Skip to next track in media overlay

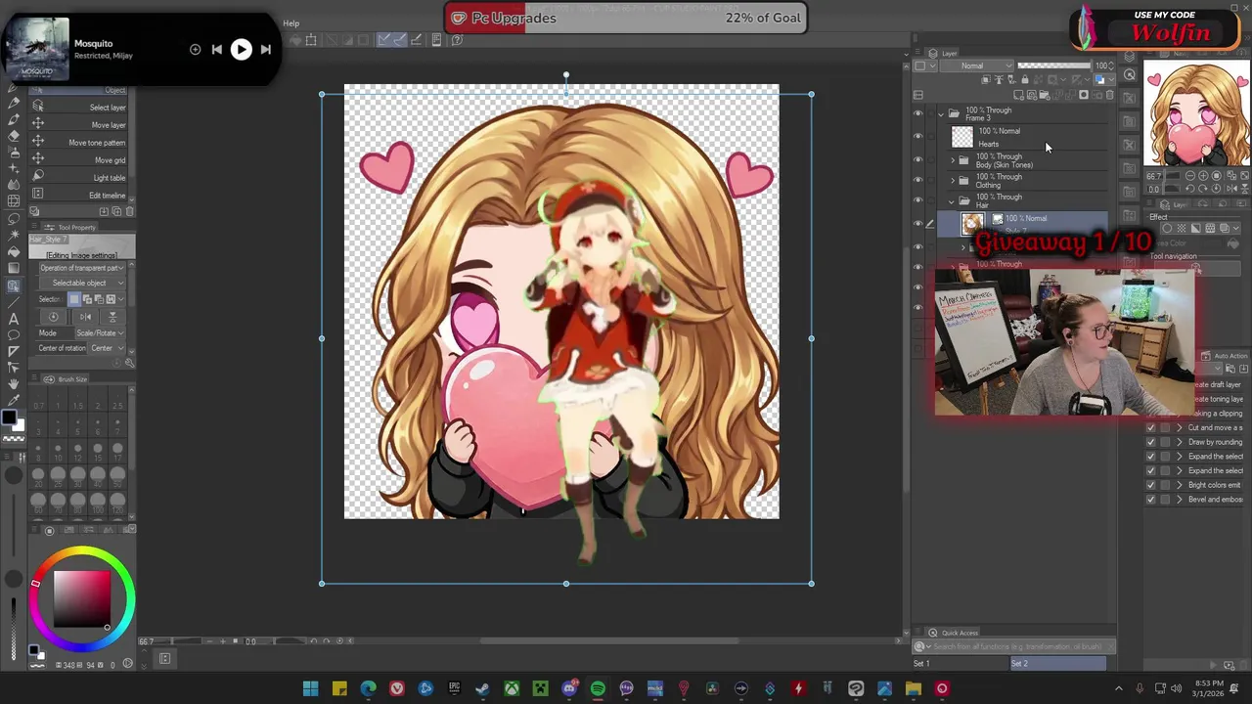point(265,49)
